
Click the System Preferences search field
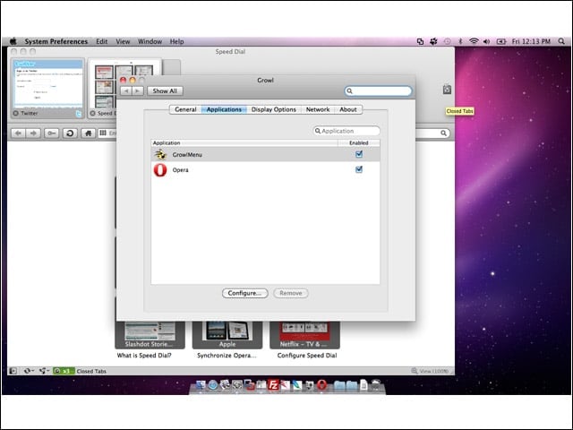pos(378,90)
